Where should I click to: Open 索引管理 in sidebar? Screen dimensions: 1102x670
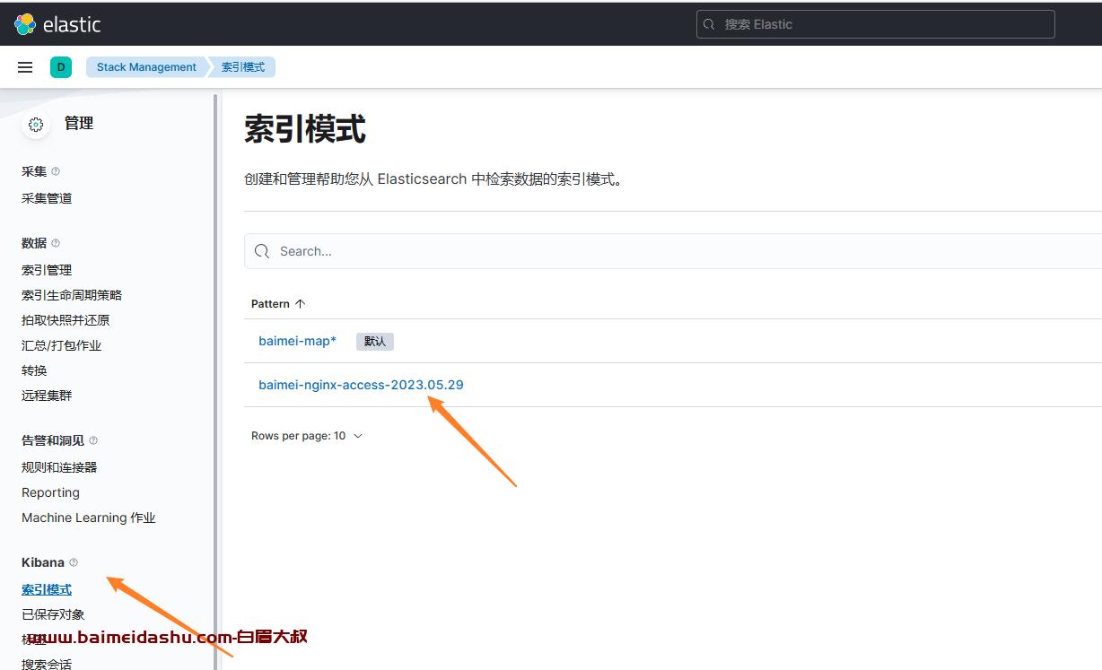coord(47,270)
